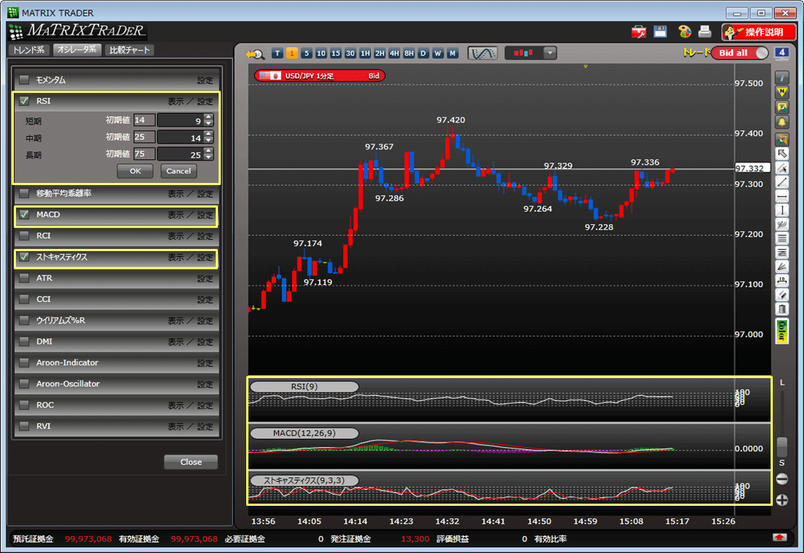804x553 pixels.
Task: Select the 1H timeframe button
Action: (x=365, y=53)
